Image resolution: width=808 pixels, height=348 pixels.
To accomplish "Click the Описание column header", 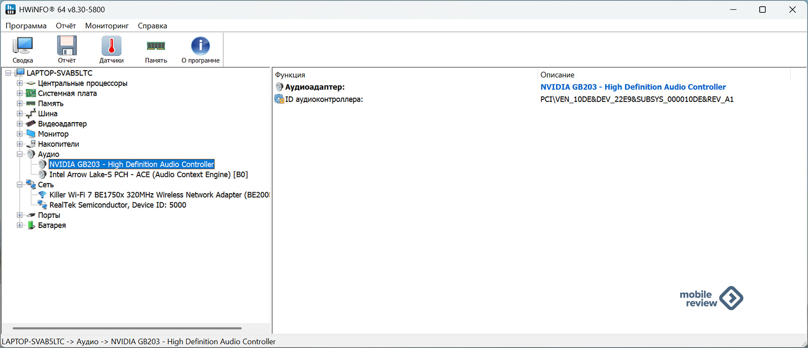I will [x=557, y=75].
